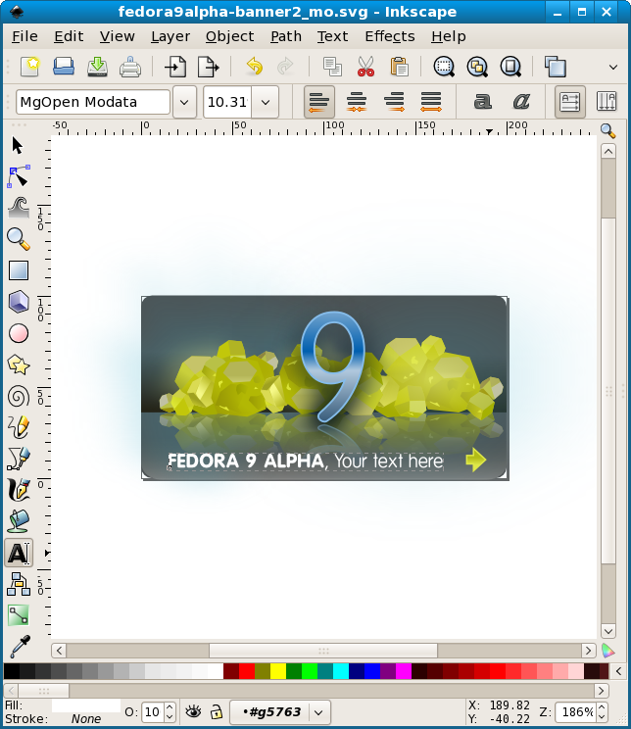Pick the black palette swatch
The image size is (631, 729).
[12, 671]
